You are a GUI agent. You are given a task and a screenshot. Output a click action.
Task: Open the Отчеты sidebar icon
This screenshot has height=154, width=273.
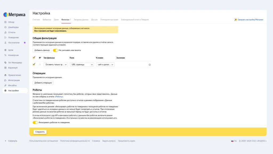click(5, 32)
